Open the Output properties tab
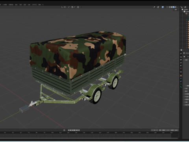189x142 pixels. (181, 60)
